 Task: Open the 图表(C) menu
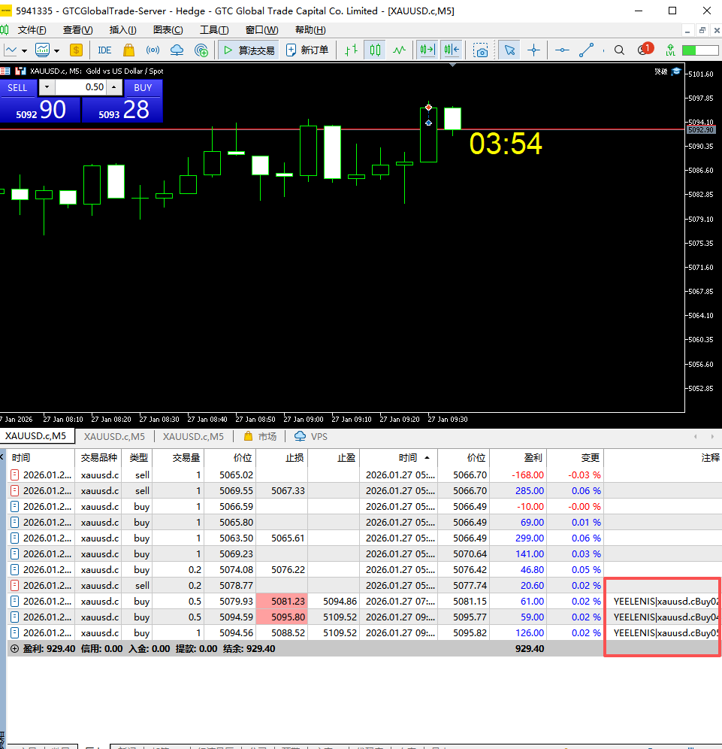pos(168,30)
